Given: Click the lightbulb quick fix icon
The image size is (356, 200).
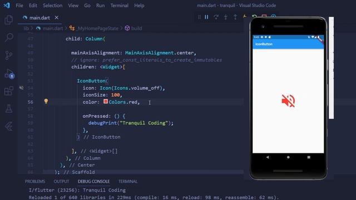Looking at the screenshot, I should (46, 101).
